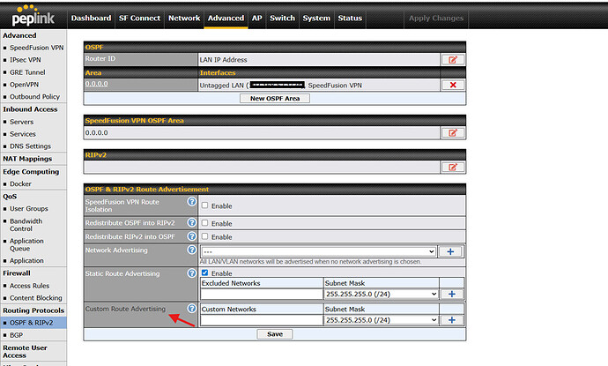Viewport: 608px width, 366px height.
Task: Save the route advertisement settings
Action: 275,334
